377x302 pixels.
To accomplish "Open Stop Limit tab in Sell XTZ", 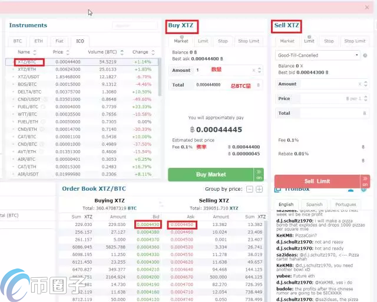I will (355, 41).
